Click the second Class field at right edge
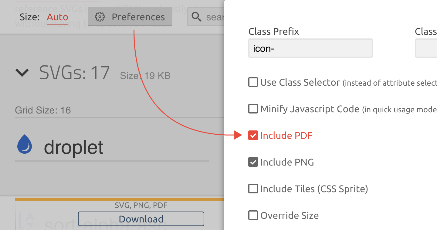 click(x=426, y=48)
